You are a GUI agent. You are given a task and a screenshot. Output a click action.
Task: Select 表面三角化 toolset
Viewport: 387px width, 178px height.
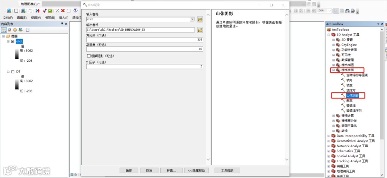349,126
